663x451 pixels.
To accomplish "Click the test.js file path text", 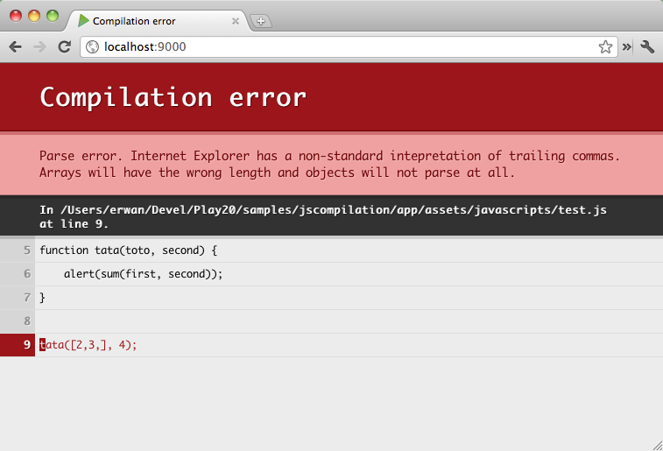I will pos(323,210).
